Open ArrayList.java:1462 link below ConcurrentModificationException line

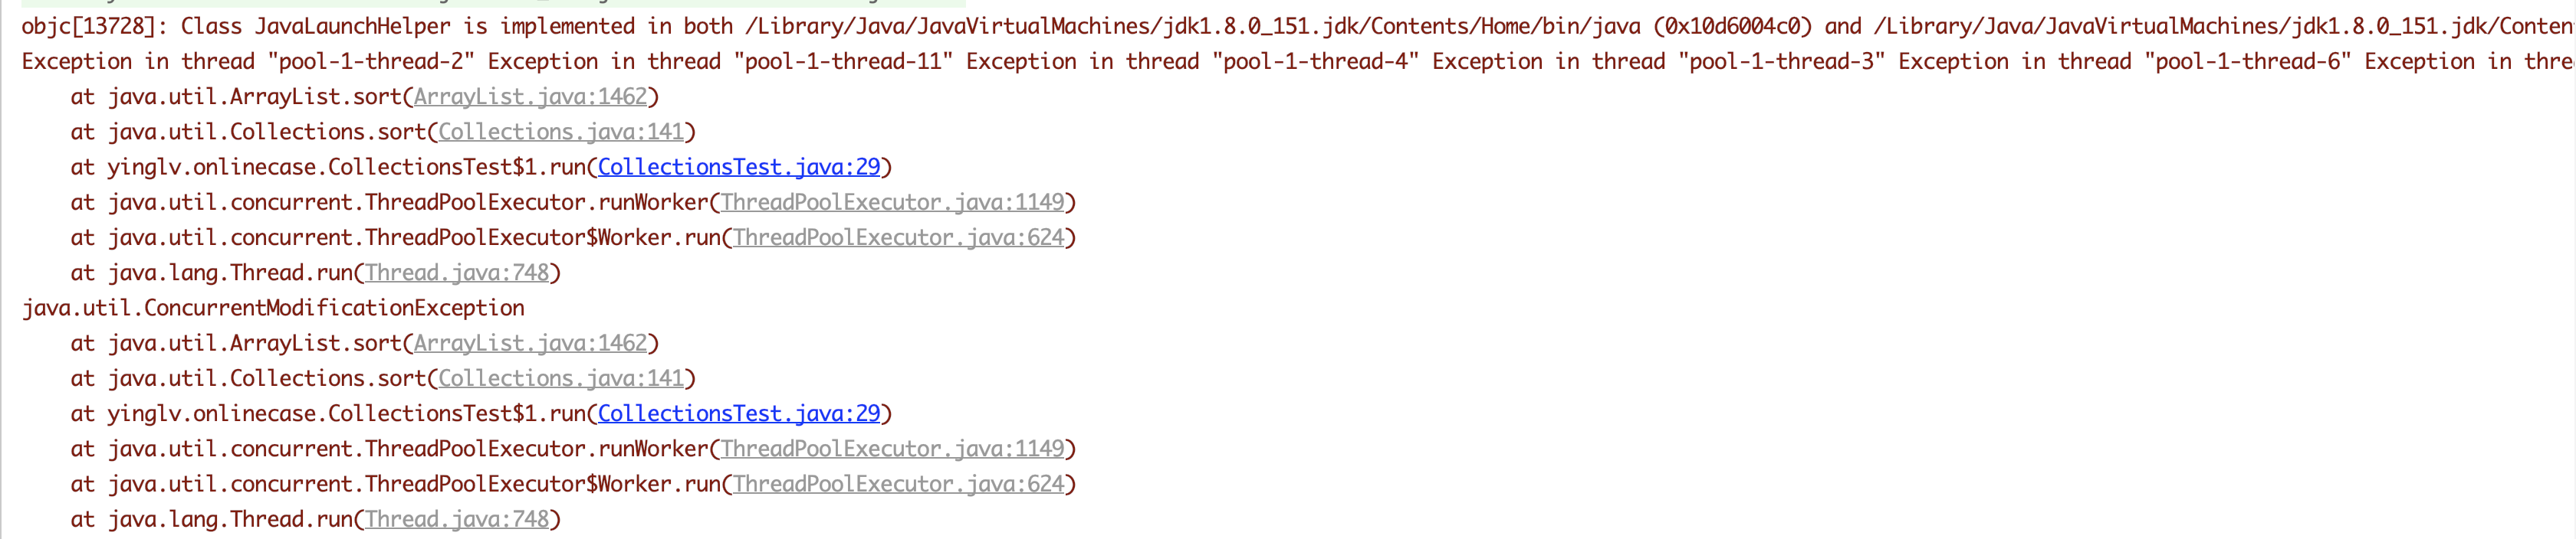(x=530, y=343)
